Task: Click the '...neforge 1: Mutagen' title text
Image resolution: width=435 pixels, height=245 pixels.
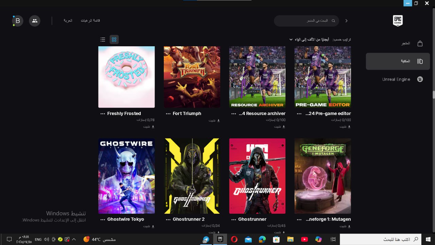Action: (328, 219)
